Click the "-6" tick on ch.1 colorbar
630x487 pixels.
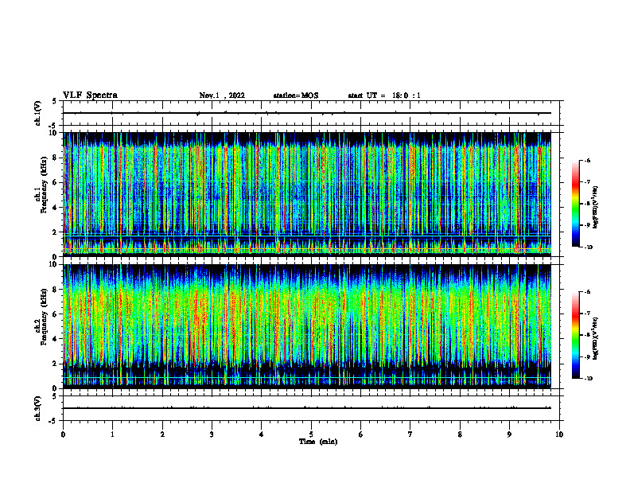click(x=587, y=160)
